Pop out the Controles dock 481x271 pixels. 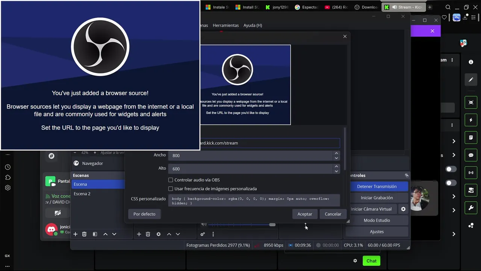[x=407, y=175]
